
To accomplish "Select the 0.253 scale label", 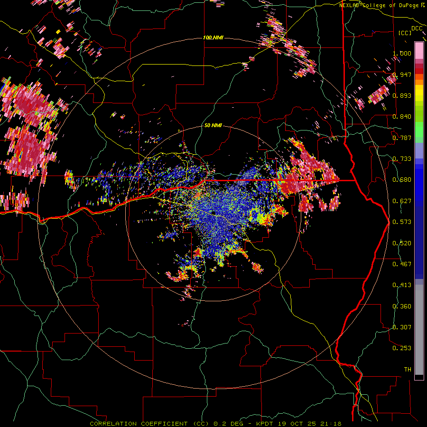I will (402, 348).
